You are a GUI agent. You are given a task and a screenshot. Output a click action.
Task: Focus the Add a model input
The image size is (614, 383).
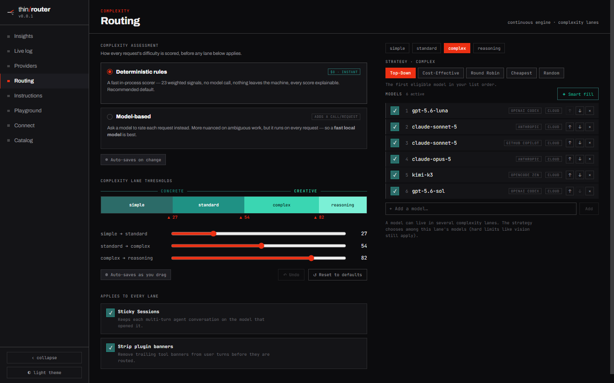point(481,209)
